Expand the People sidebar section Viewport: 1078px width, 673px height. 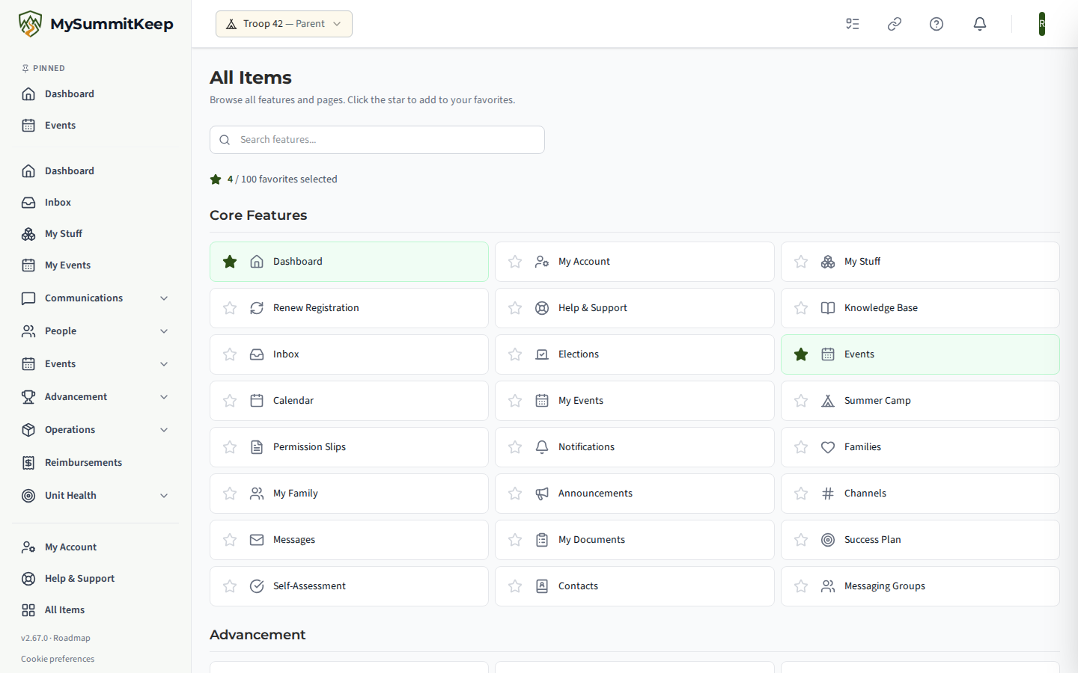(96, 331)
